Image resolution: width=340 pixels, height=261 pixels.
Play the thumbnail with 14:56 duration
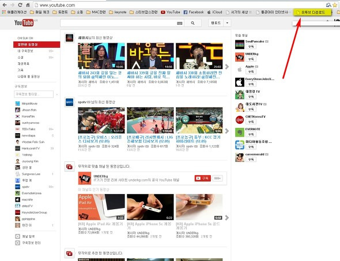pos(150,56)
